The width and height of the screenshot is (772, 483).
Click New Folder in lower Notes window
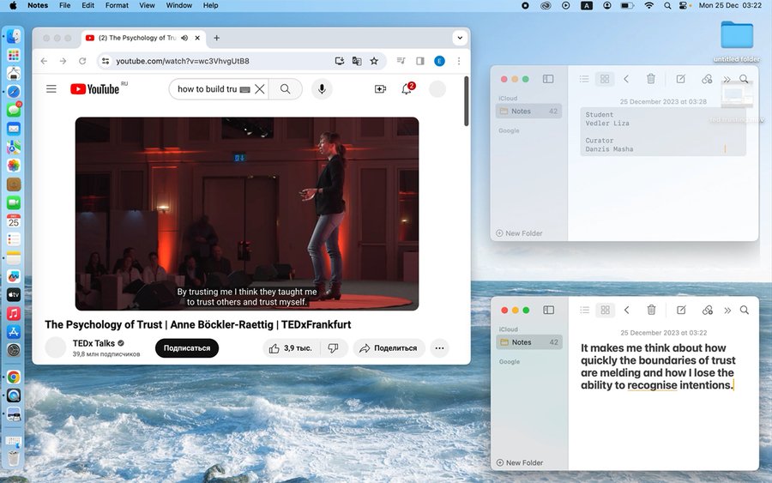(x=520, y=462)
